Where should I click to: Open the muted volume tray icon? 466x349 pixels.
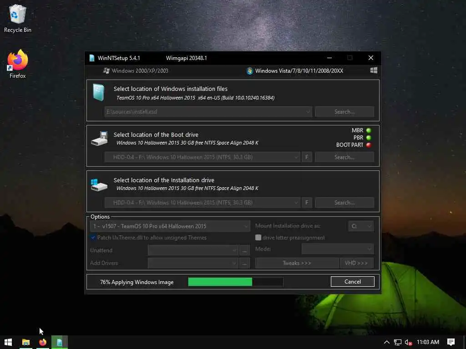click(408, 343)
